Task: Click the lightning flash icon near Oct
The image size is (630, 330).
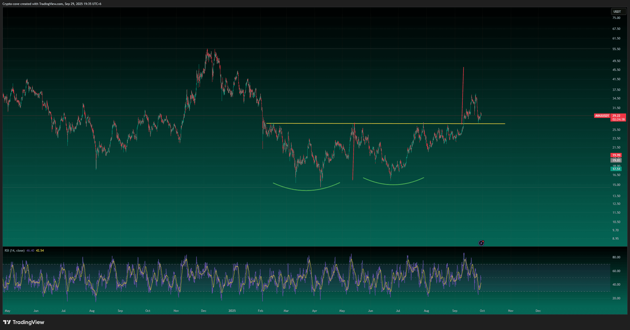Action: coord(481,243)
